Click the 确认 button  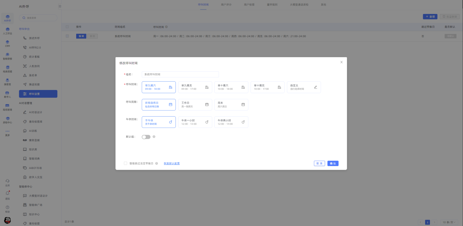point(333,163)
